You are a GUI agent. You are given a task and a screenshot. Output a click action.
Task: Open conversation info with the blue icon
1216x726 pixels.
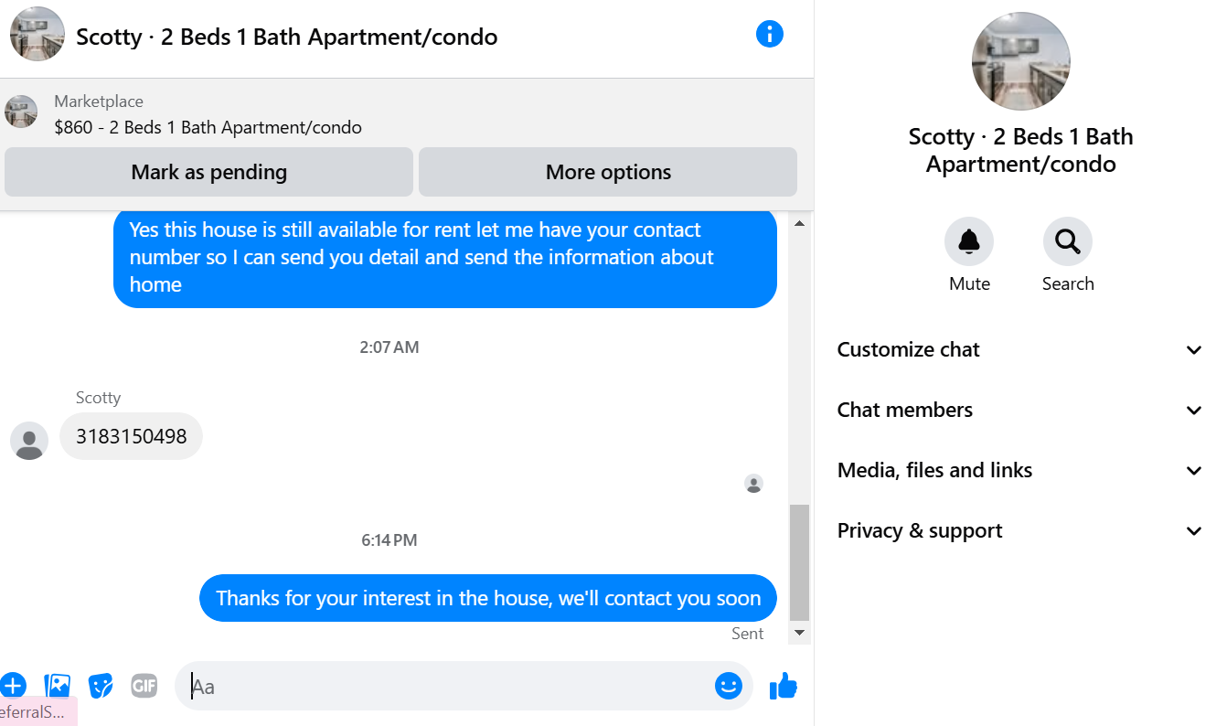[x=770, y=35]
